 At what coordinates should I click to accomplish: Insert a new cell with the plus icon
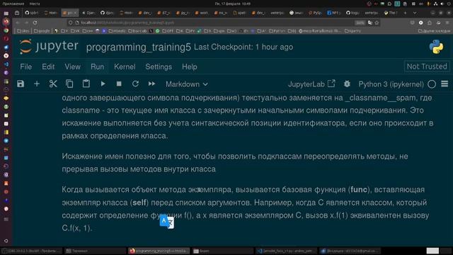coord(37,84)
